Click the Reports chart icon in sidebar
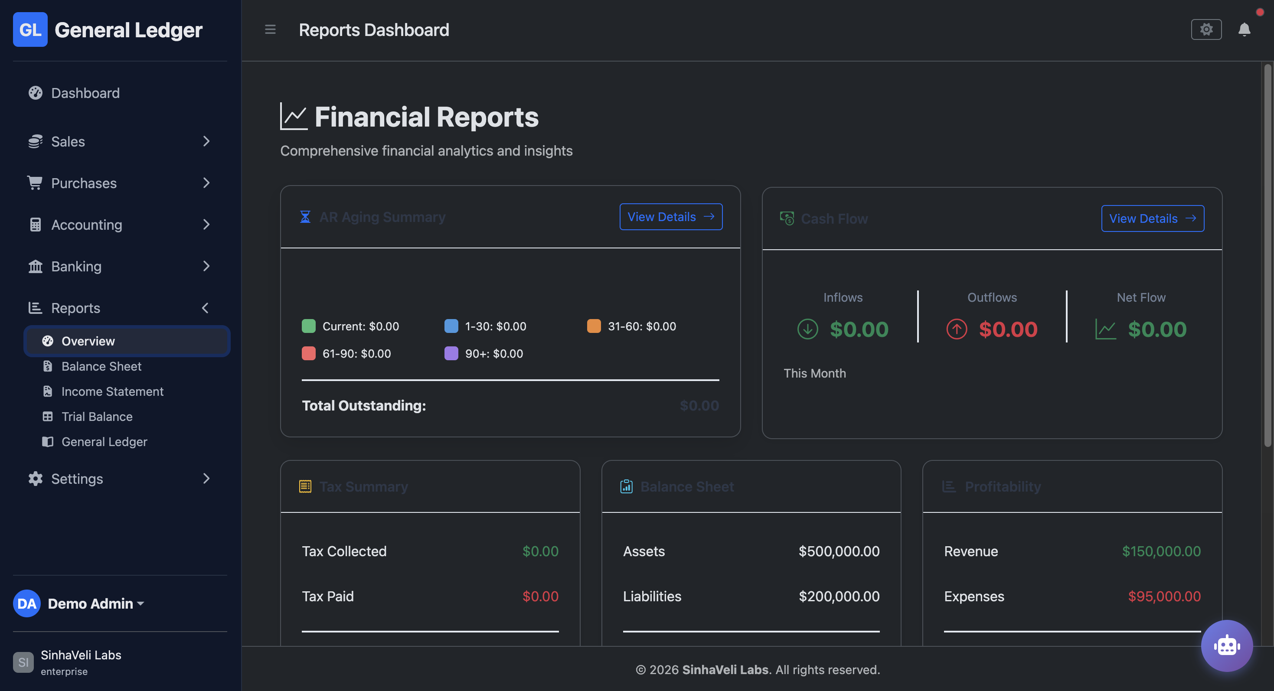This screenshot has height=691, width=1274. click(x=36, y=307)
